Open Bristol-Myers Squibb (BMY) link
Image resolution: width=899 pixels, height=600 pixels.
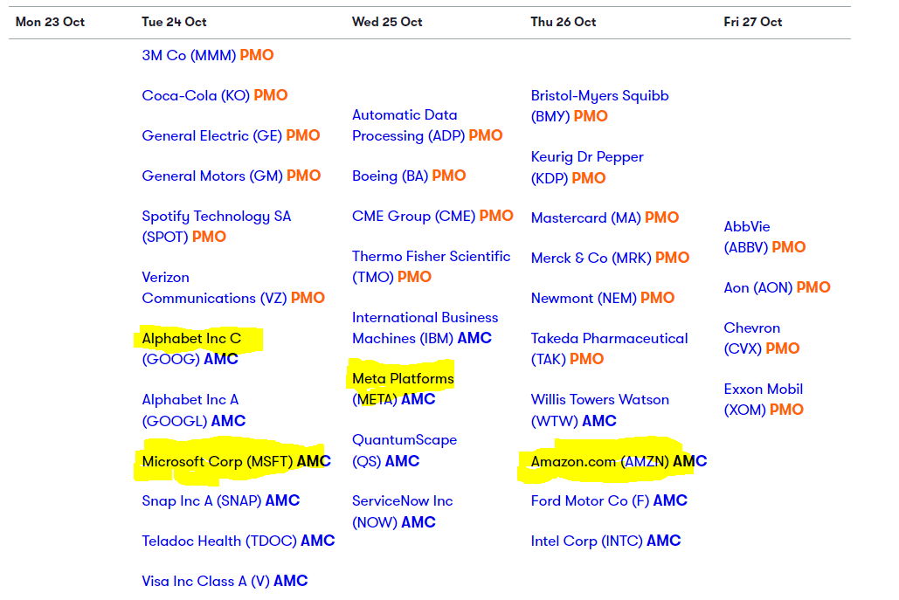[x=599, y=106]
